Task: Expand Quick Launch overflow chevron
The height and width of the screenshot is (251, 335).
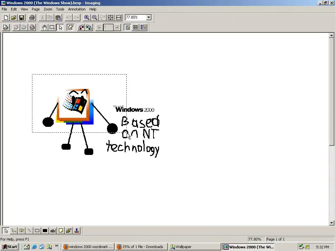Action: pyautogui.click(x=56, y=246)
